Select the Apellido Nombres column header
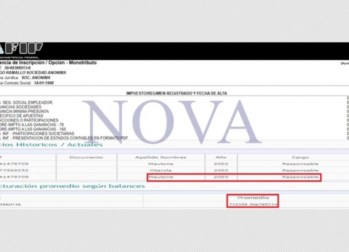 161,157
